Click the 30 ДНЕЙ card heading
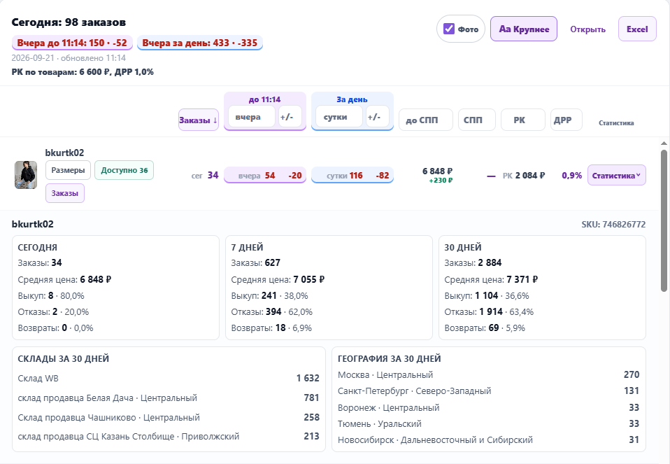Screen dimensions: 670x464 463,247
